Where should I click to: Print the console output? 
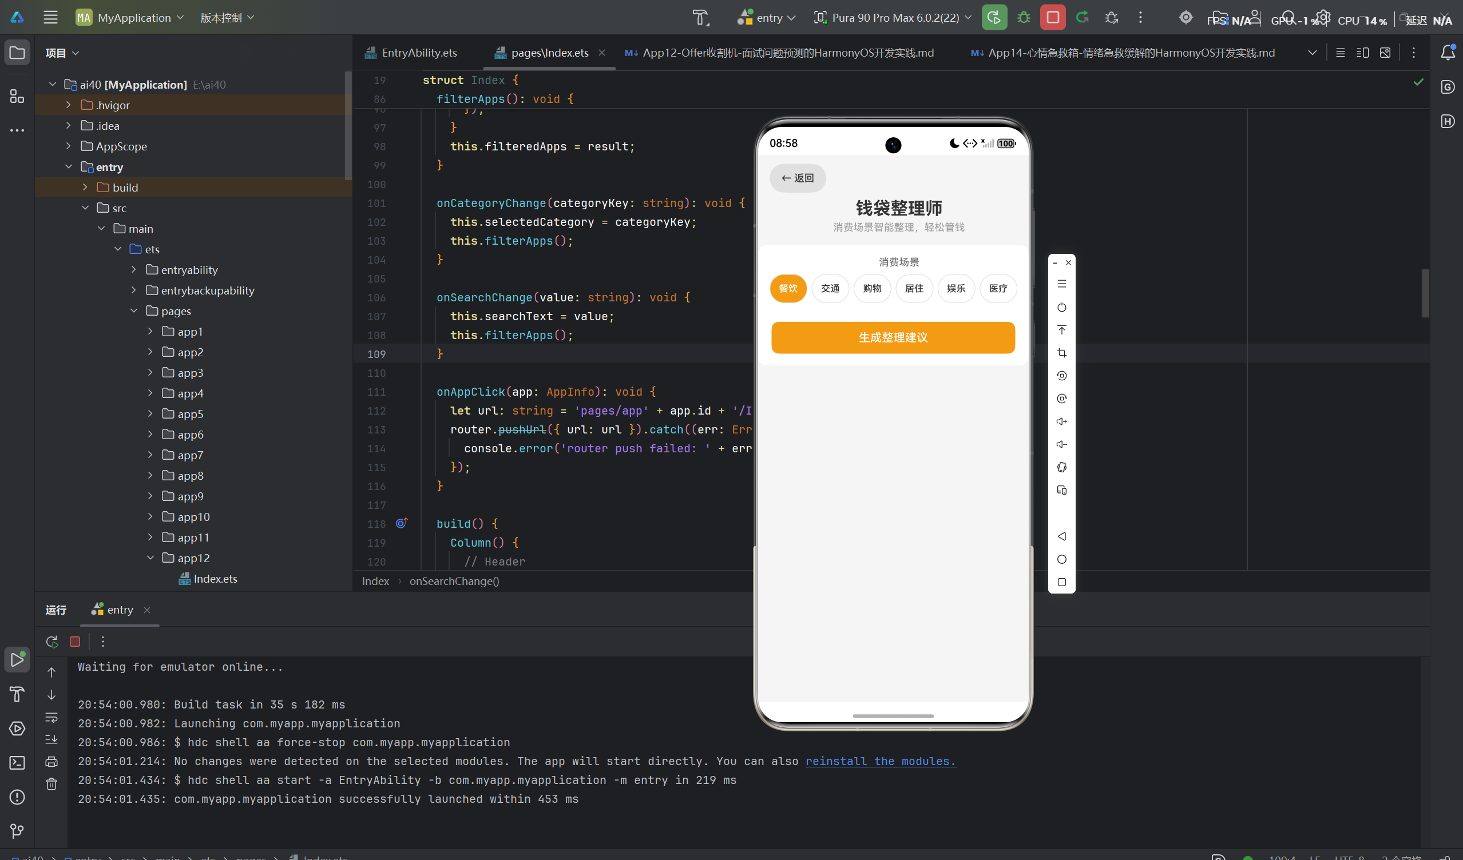pos(51,762)
